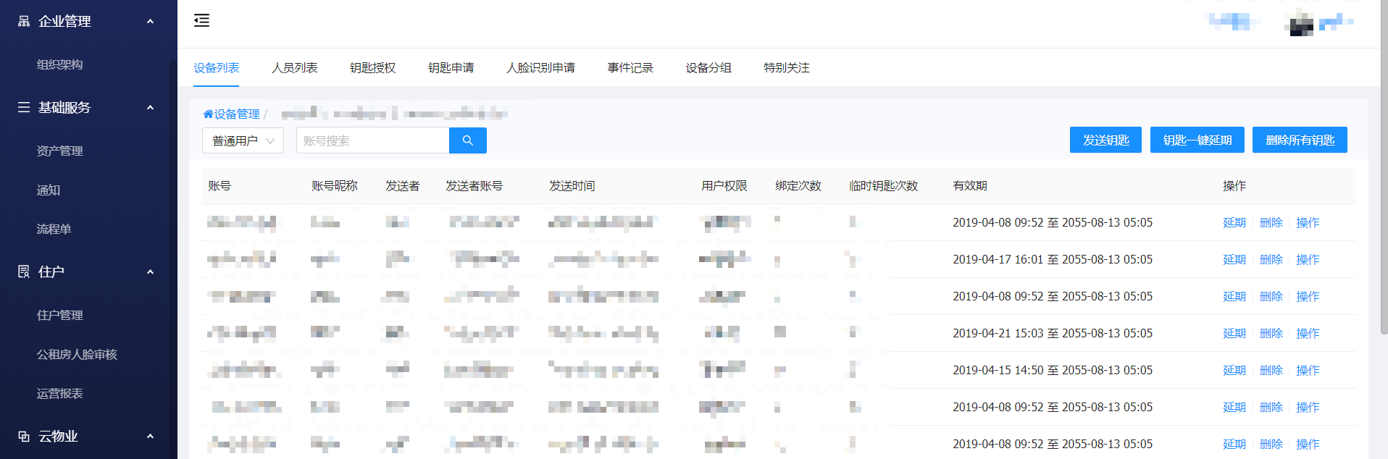The height and width of the screenshot is (459, 1388).
Task: Collapse the 基础服务 menu section
Action: 150,107
